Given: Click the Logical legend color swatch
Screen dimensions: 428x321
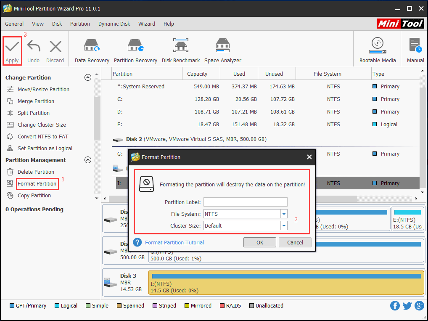Looking at the screenshot, I should point(57,305).
